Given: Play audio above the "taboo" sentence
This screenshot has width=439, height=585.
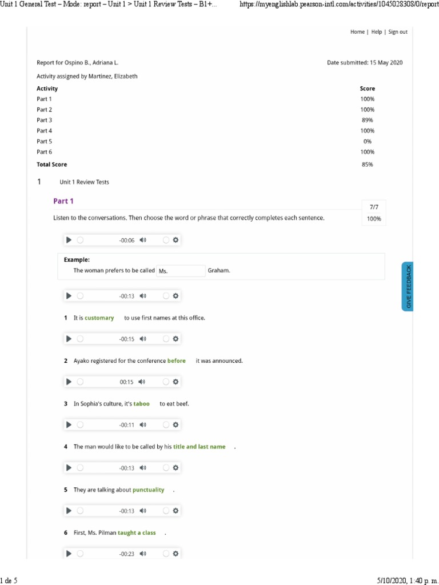Looking at the screenshot, I should point(69,382).
